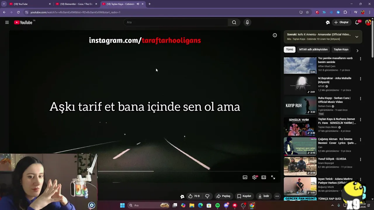This screenshot has width=374, height=210.
Task: Open the Windows Start menu
Action: [122, 205]
